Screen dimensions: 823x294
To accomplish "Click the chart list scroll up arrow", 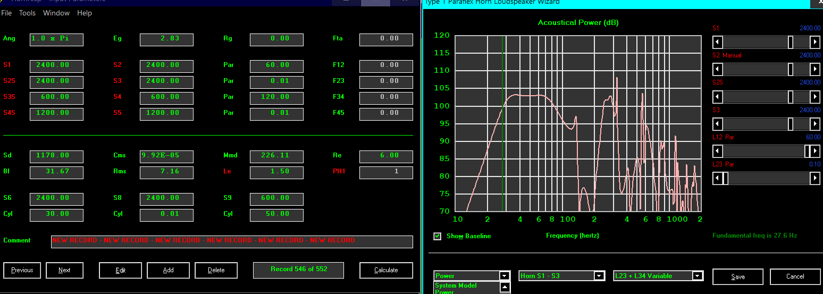I will 505,287.
